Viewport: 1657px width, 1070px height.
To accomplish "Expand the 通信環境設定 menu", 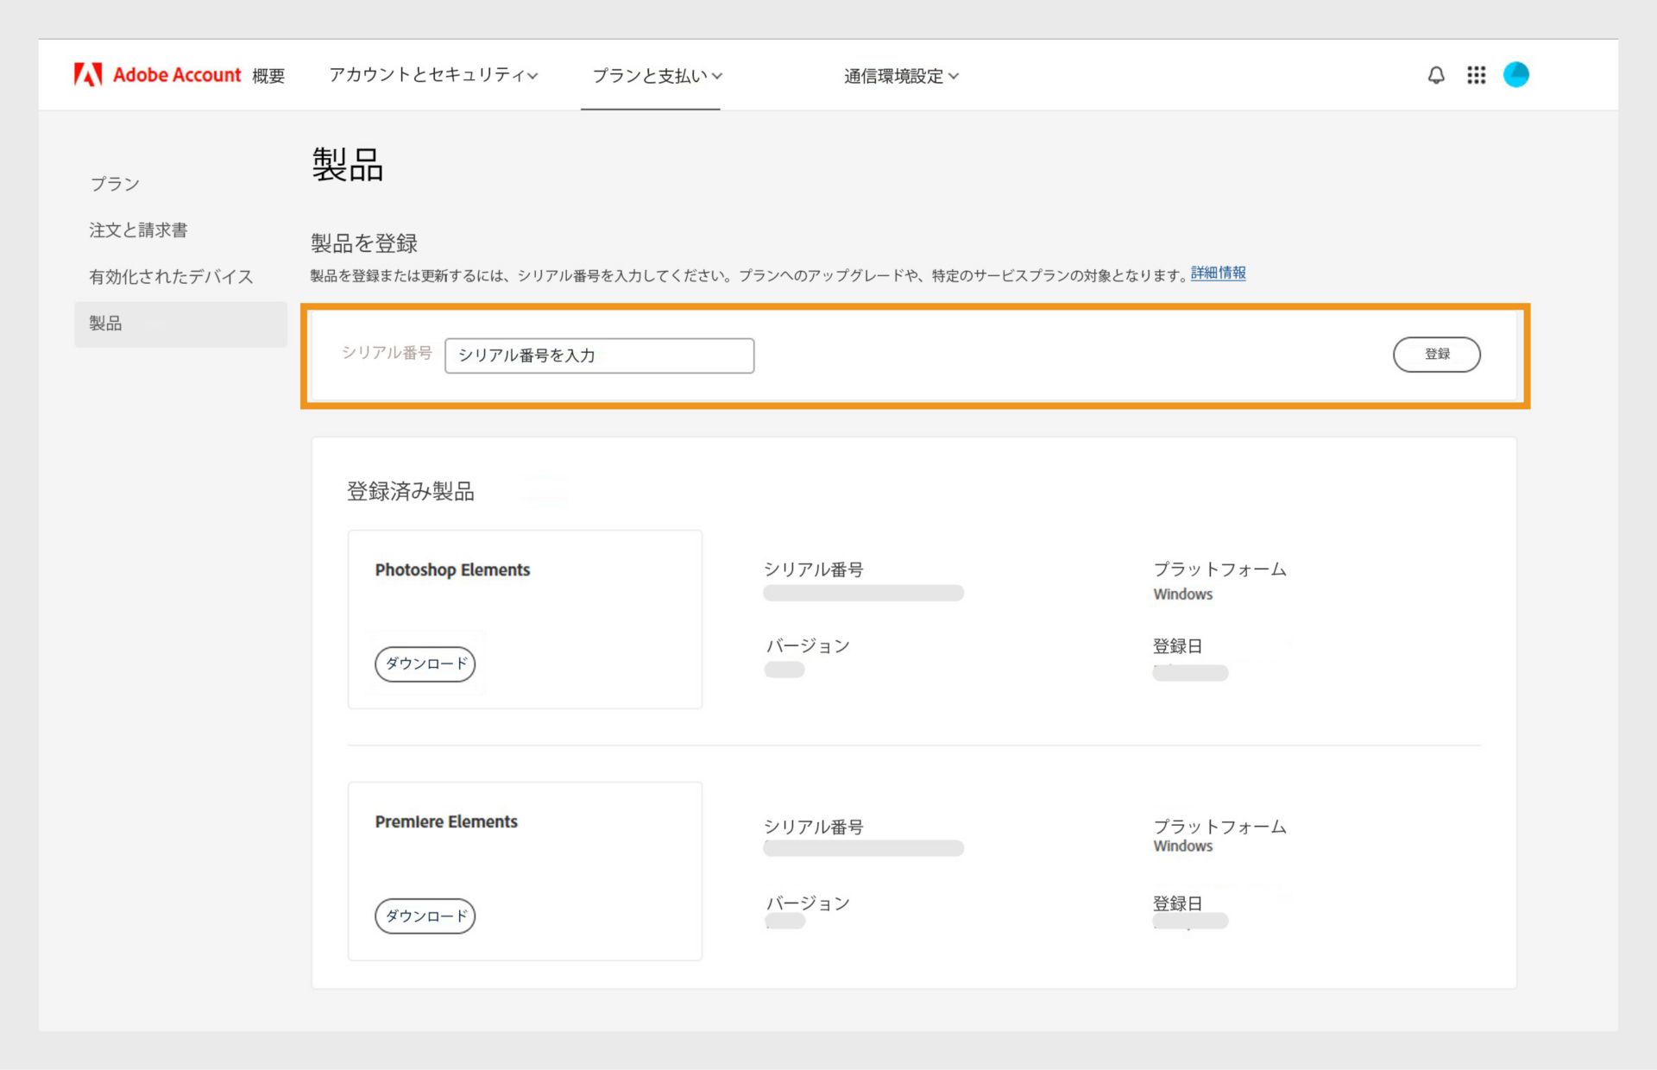I will pyautogui.click(x=901, y=76).
